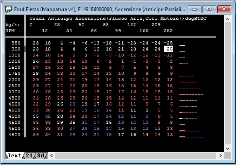Select the 3000 RPM row label

[x=14, y=92]
